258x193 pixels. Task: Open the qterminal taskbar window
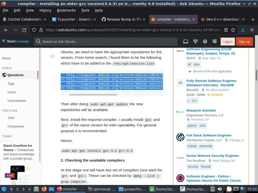click(102, 189)
